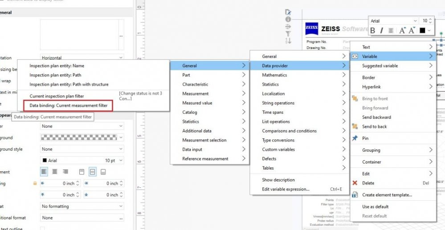The height and width of the screenshot is (230, 445).
Task: Click the decrease font size icon
Action: (x=412, y=31)
